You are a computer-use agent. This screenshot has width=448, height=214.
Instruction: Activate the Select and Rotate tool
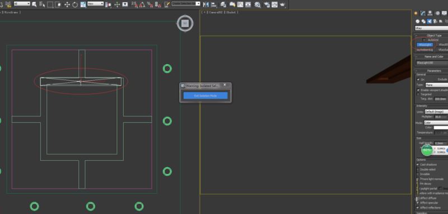[x=75, y=4]
